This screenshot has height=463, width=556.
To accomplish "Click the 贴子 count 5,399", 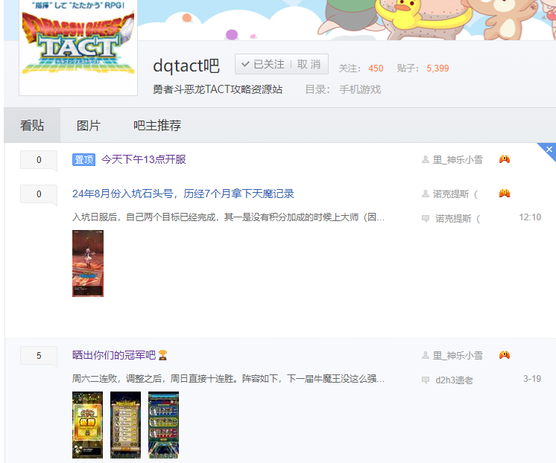I will (x=437, y=68).
